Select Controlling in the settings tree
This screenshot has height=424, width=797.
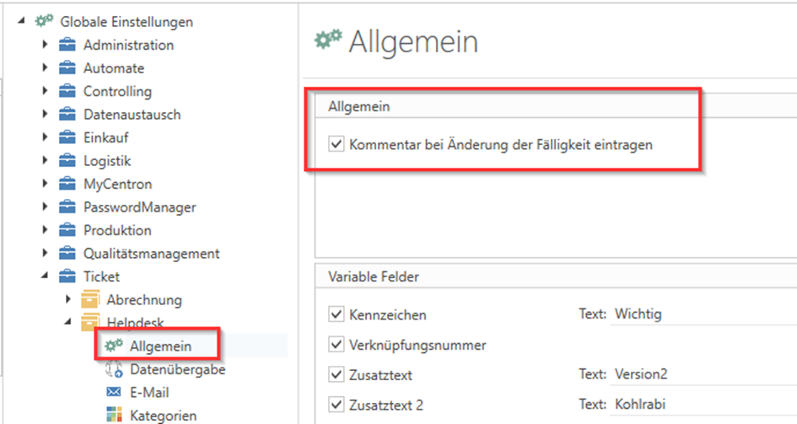(117, 91)
